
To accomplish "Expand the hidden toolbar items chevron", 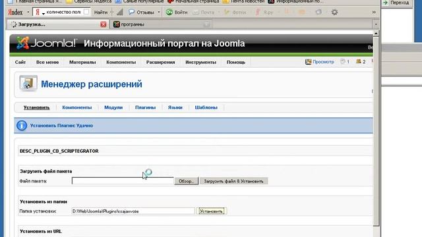I will click(x=374, y=12).
